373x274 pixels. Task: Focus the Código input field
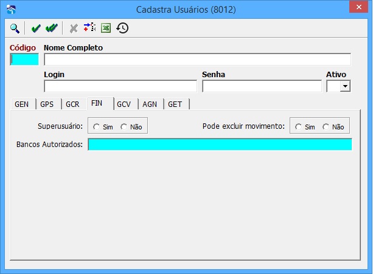coord(24,60)
